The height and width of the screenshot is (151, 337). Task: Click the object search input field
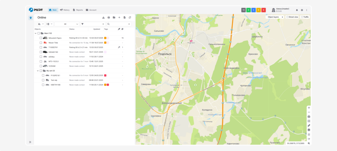pos(118,24)
